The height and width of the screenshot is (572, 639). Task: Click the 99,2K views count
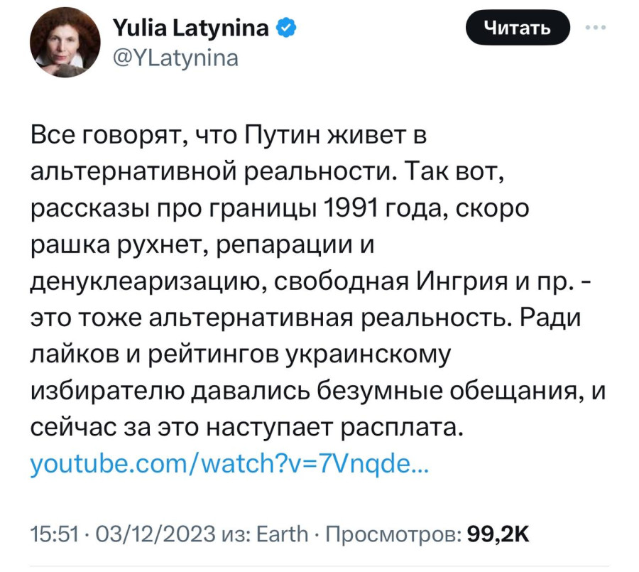click(x=498, y=534)
